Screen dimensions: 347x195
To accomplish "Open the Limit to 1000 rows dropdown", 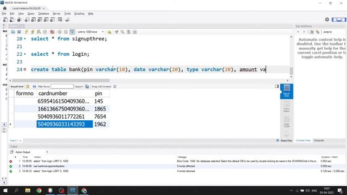I will click(x=91, y=32).
